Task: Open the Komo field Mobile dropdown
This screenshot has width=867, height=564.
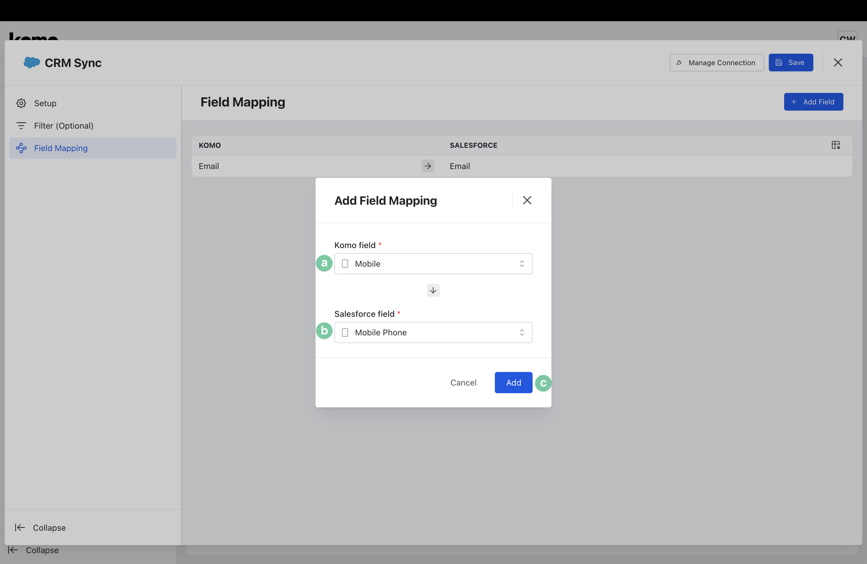Action: coord(433,264)
